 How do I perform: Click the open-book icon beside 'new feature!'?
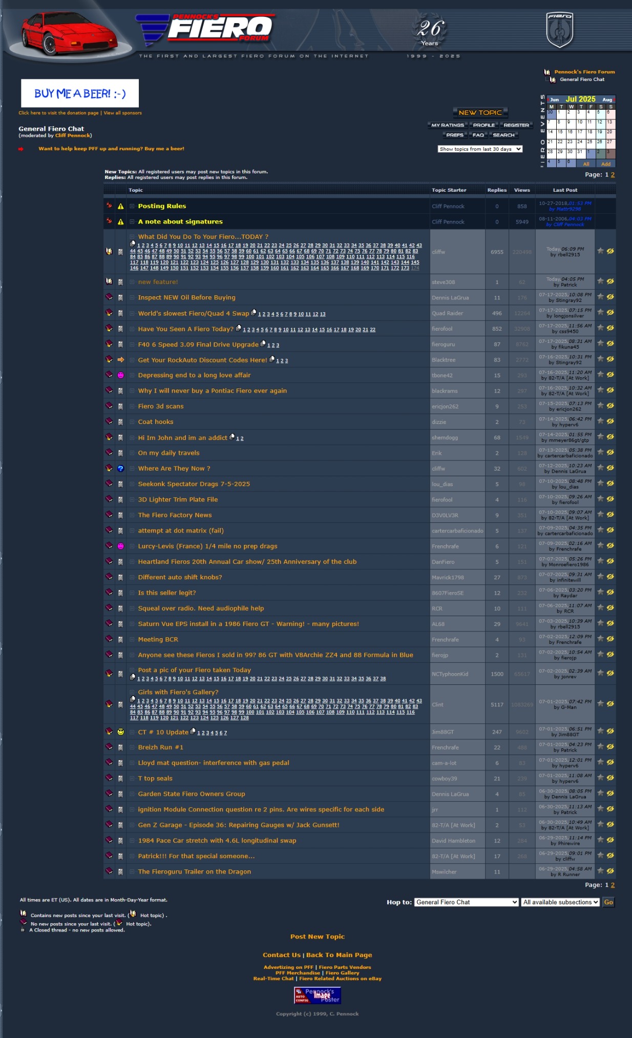click(x=109, y=281)
